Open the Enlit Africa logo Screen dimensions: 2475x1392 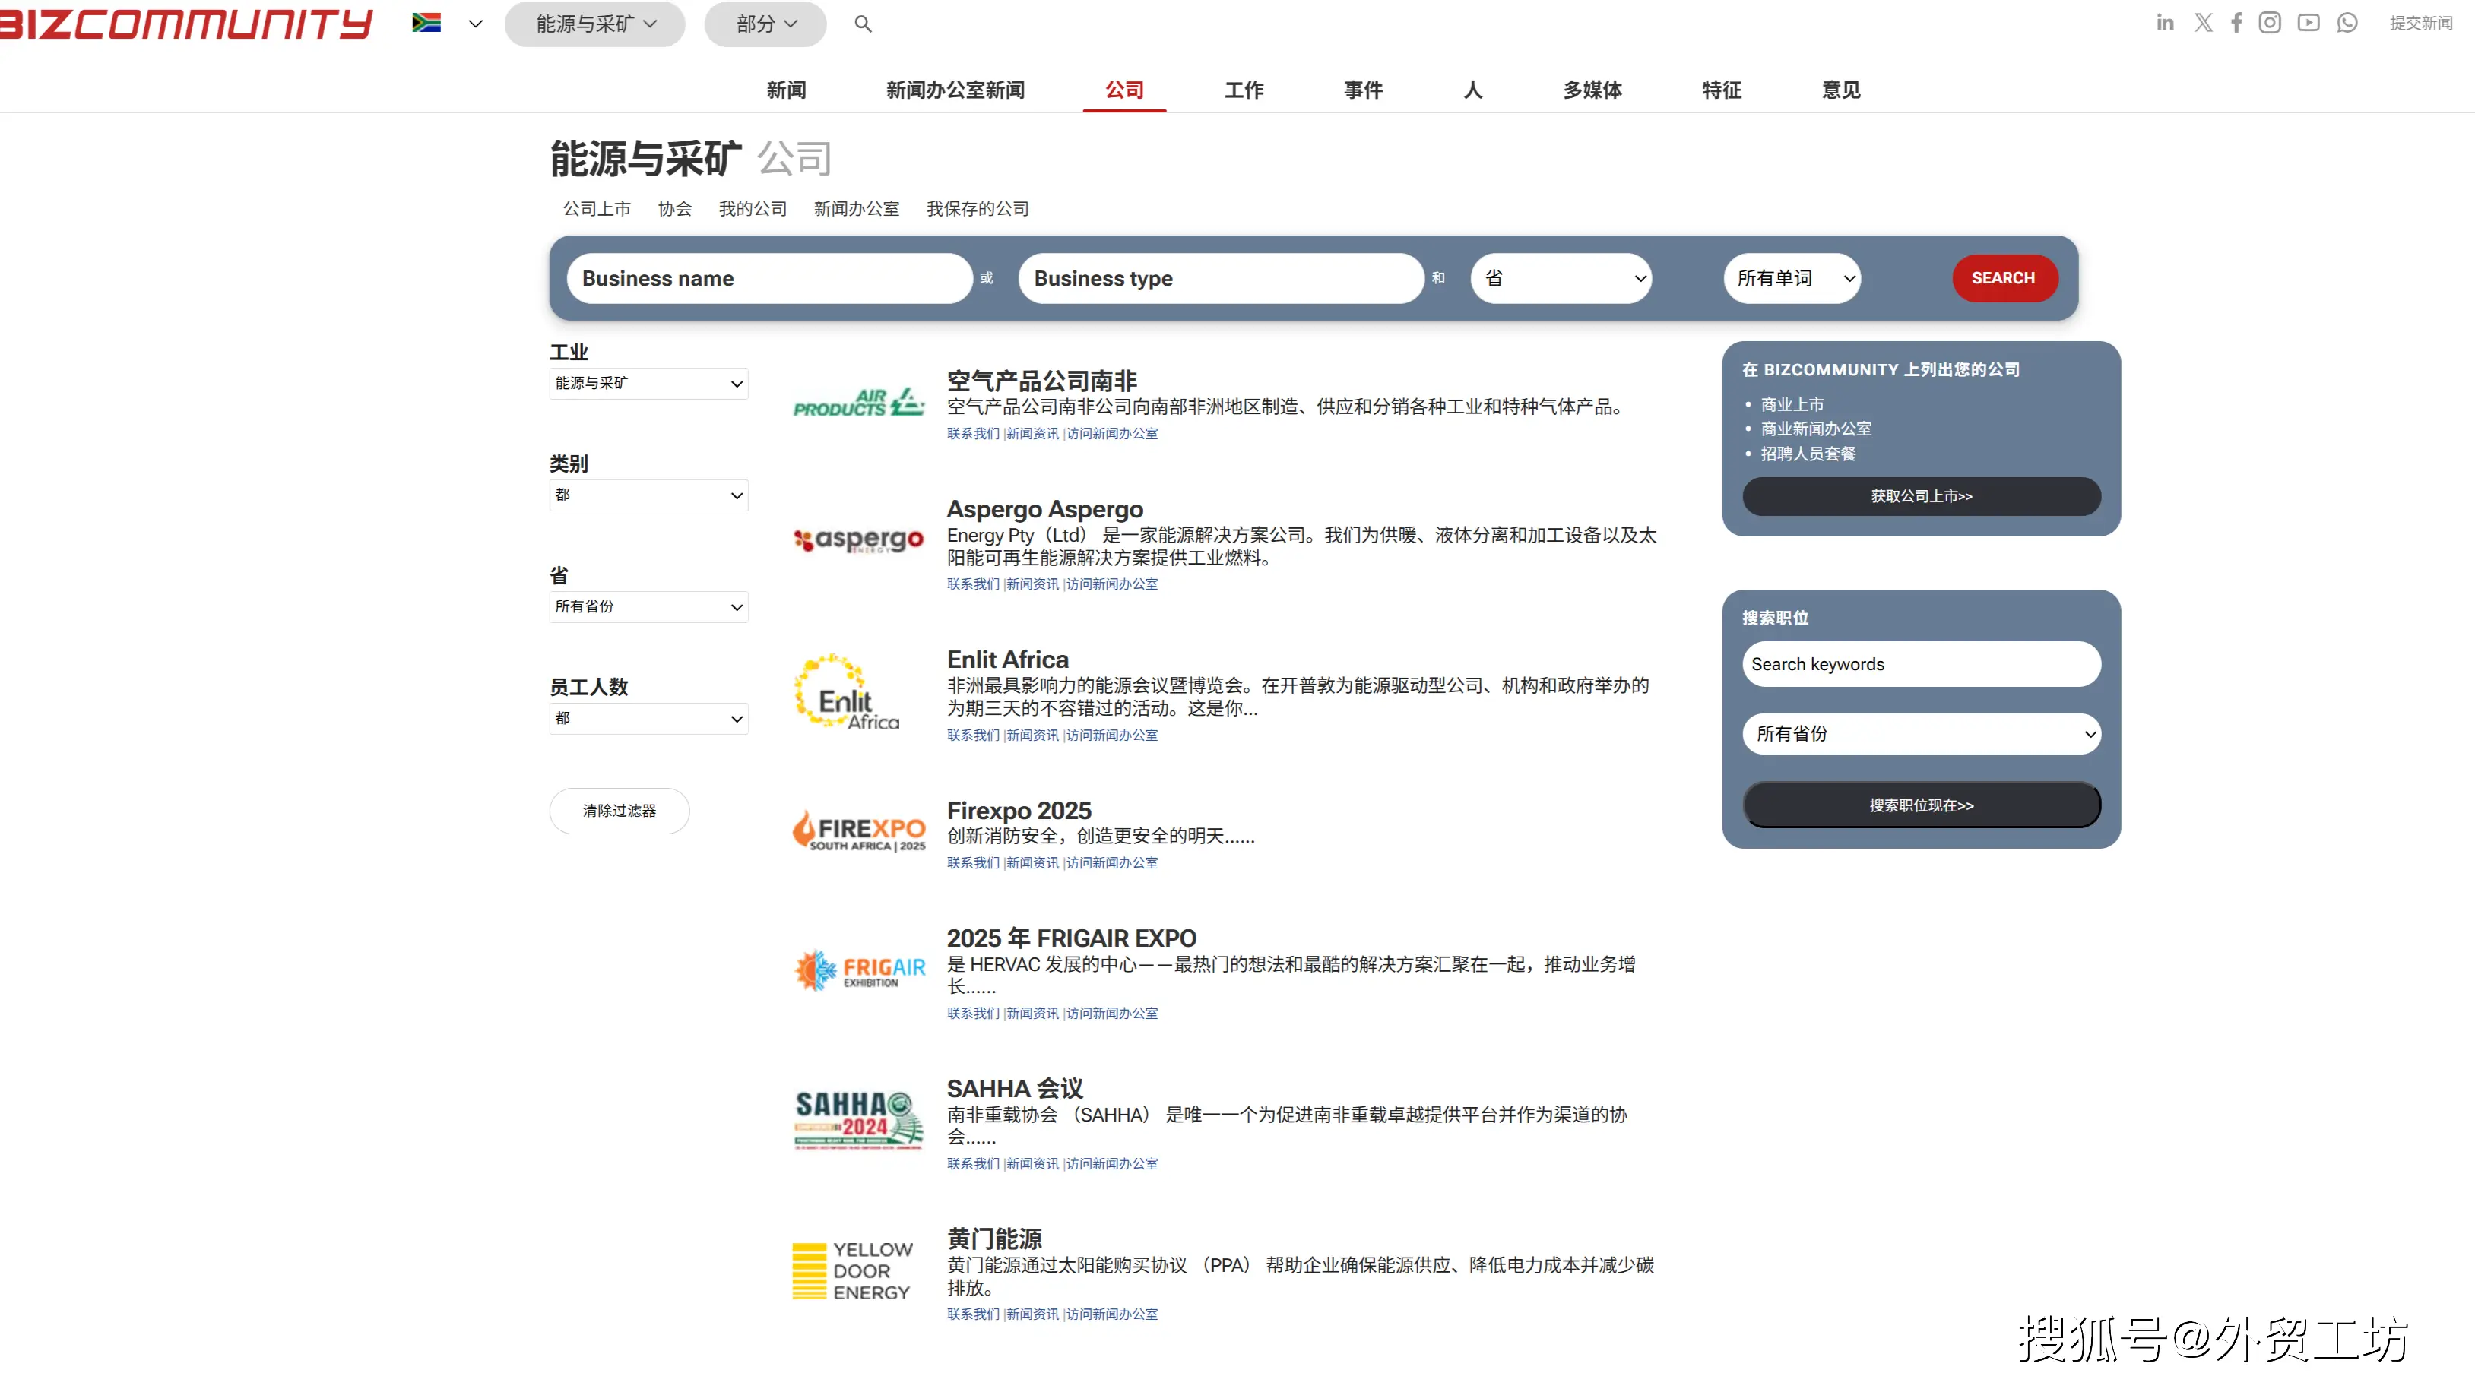point(848,693)
